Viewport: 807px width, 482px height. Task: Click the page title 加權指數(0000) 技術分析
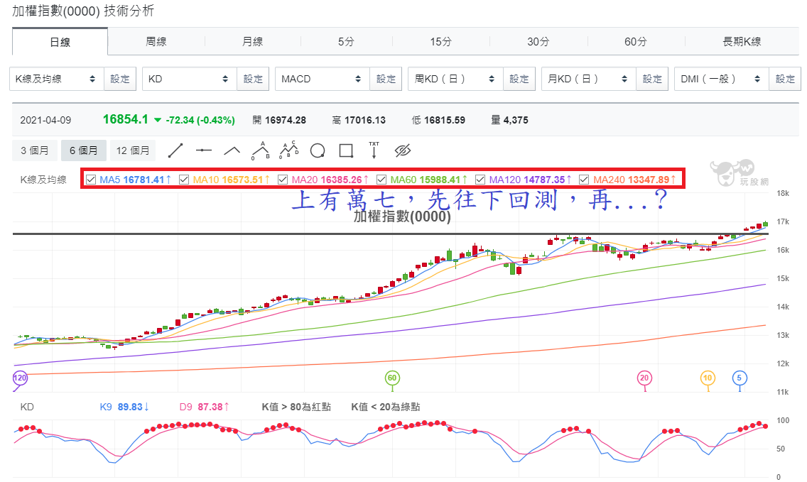tap(83, 11)
